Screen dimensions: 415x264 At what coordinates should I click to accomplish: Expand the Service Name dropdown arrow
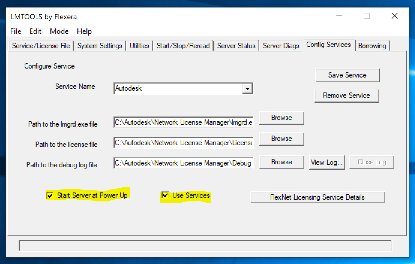click(x=247, y=89)
